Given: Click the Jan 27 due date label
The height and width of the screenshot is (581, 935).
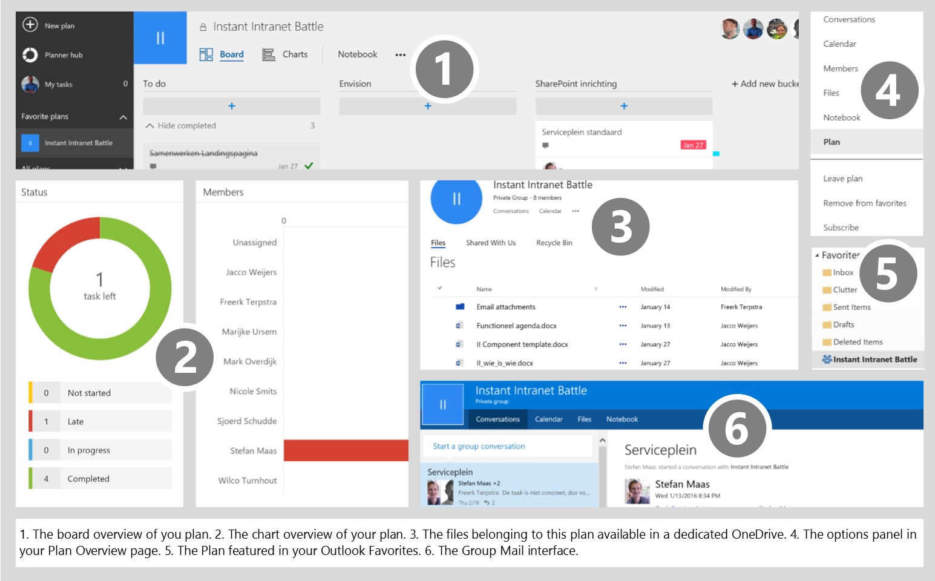Looking at the screenshot, I should [x=694, y=145].
